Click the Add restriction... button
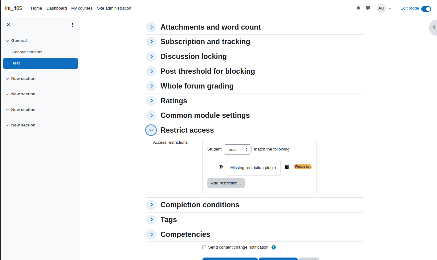Screen dimensions: 437x260 (226, 183)
